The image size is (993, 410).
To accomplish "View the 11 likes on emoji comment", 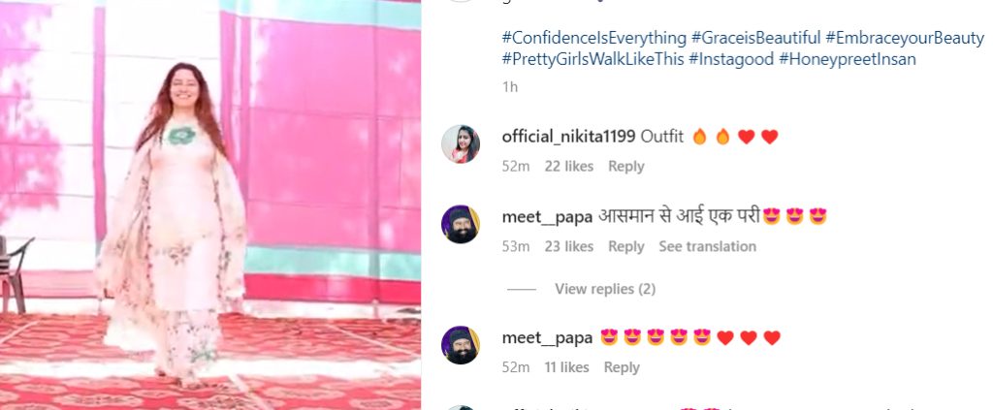I will (x=566, y=367).
